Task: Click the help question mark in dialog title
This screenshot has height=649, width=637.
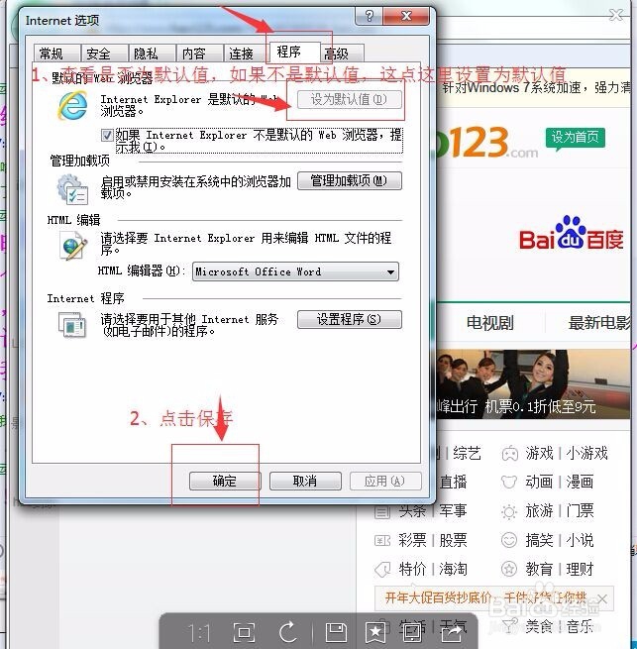Action: [369, 16]
